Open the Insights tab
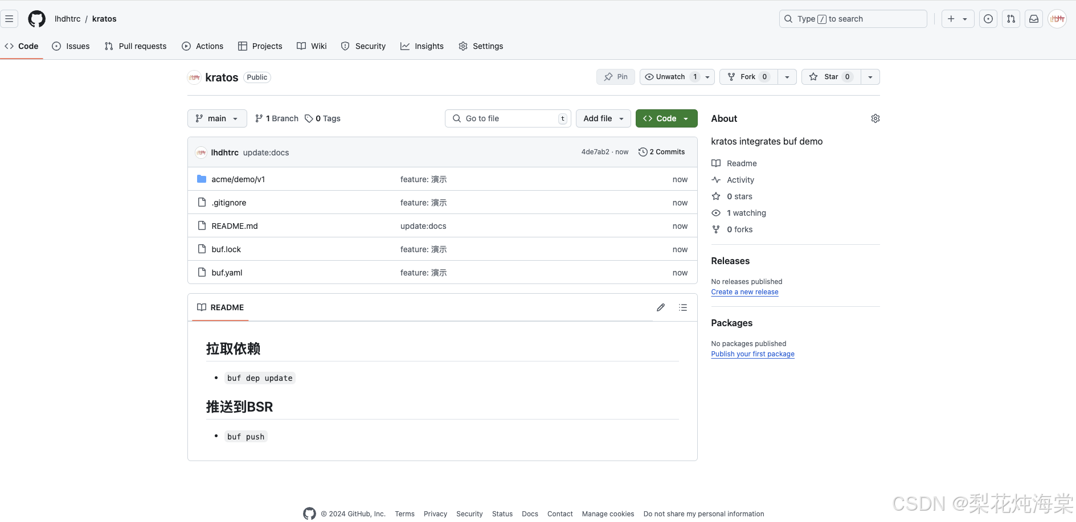 click(422, 46)
